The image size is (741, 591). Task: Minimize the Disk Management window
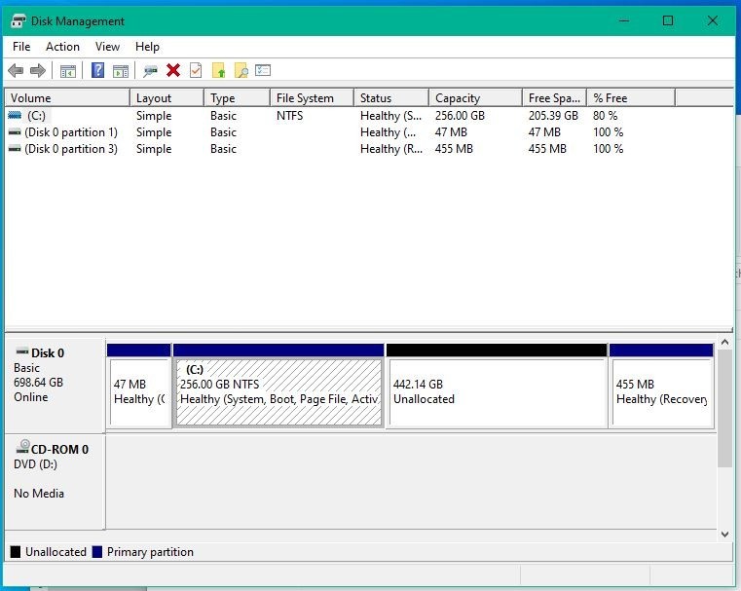click(x=624, y=20)
